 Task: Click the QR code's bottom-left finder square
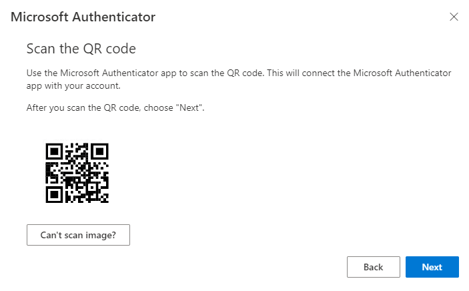tap(54, 194)
